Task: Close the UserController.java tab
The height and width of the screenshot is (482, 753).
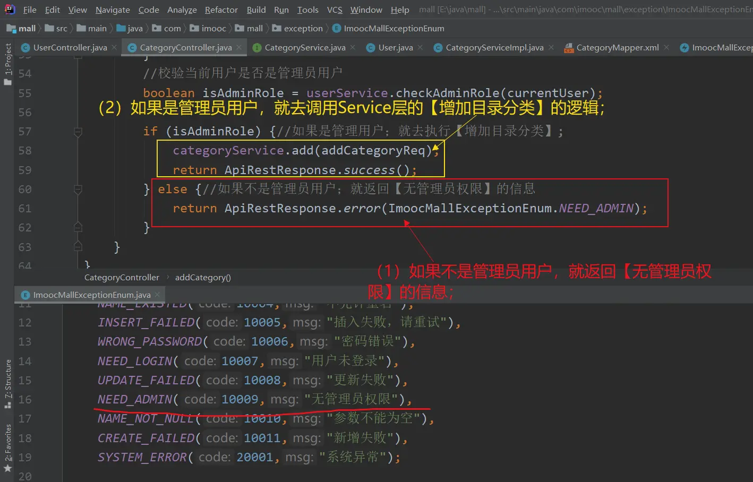Action: (x=114, y=47)
